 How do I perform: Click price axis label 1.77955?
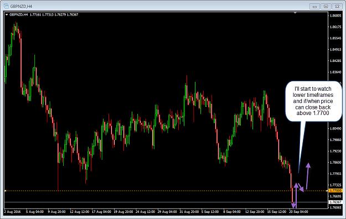tap(335, 174)
